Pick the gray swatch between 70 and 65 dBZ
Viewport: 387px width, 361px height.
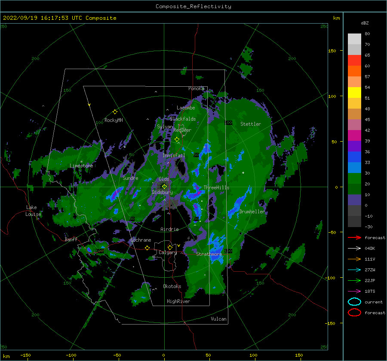[x=354, y=49]
